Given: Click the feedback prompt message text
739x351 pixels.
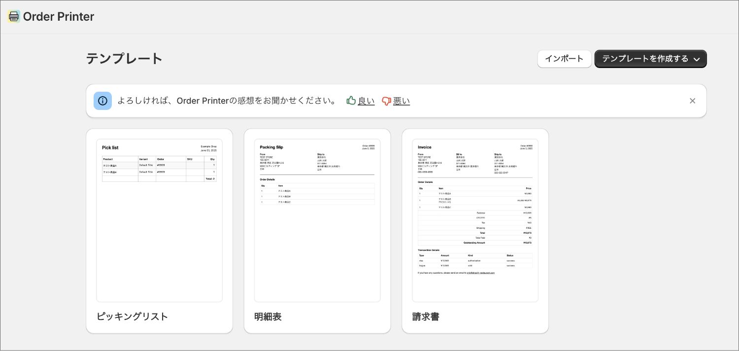Looking at the screenshot, I should 227,101.
